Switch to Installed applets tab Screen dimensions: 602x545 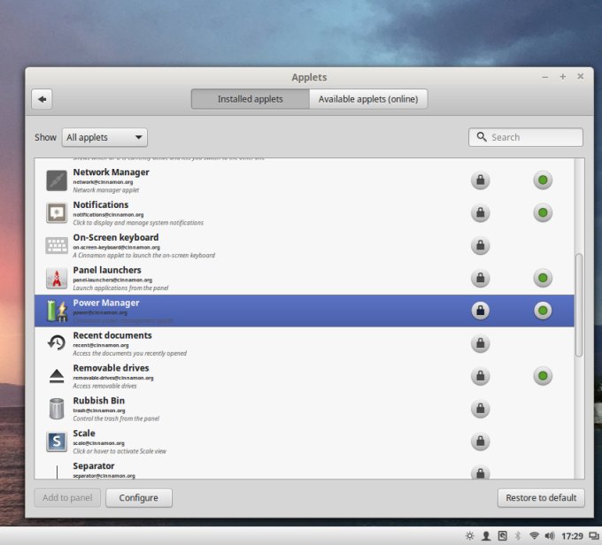pos(251,99)
